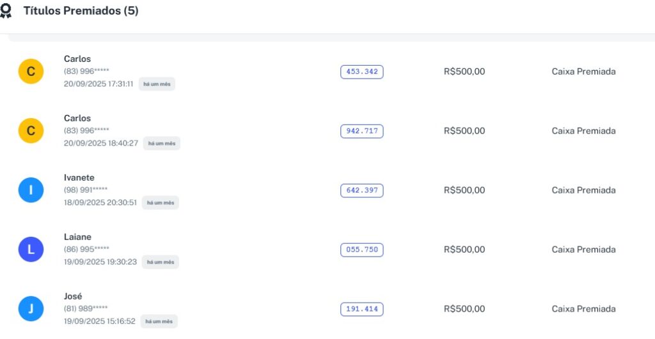Click Laiane's purple L avatar

pos(31,250)
